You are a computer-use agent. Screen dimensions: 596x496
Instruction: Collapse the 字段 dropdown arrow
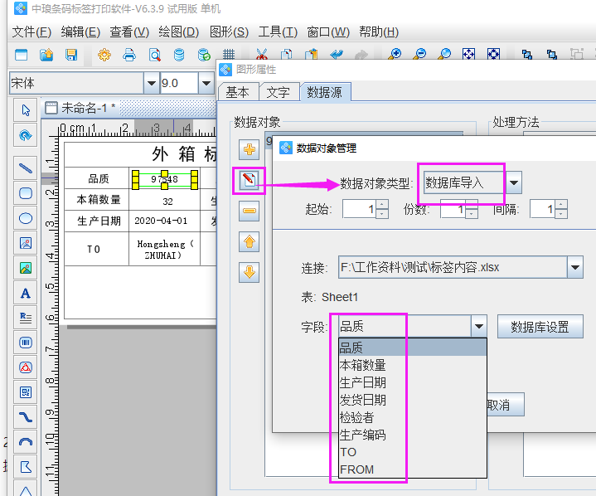pyautogui.click(x=479, y=326)
